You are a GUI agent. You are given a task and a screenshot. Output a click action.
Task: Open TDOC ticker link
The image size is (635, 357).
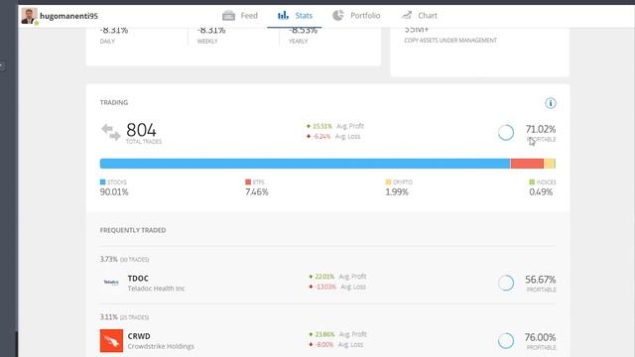click(x=138, y=279)
